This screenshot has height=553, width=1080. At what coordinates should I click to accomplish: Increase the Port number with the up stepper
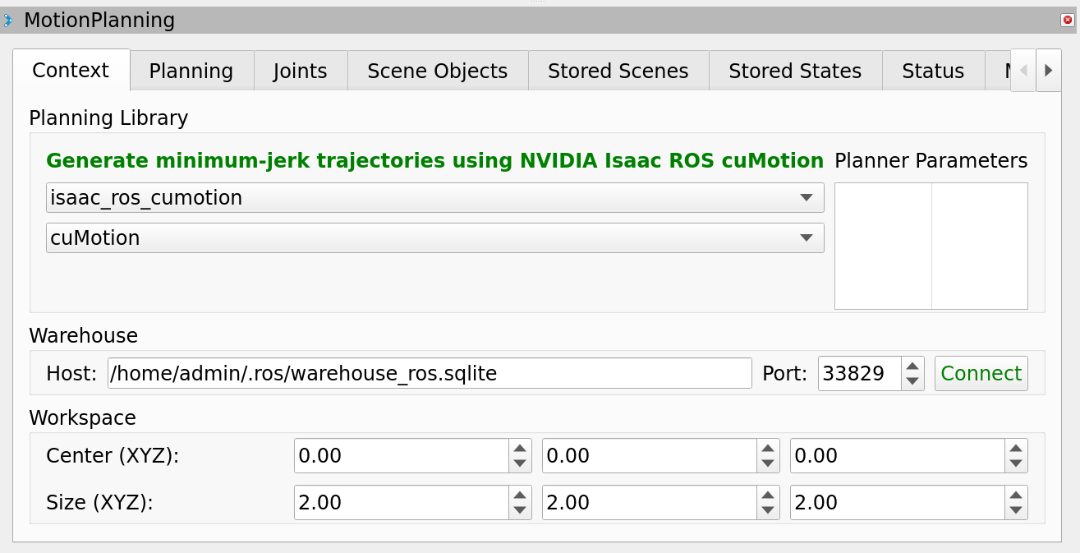912,367
